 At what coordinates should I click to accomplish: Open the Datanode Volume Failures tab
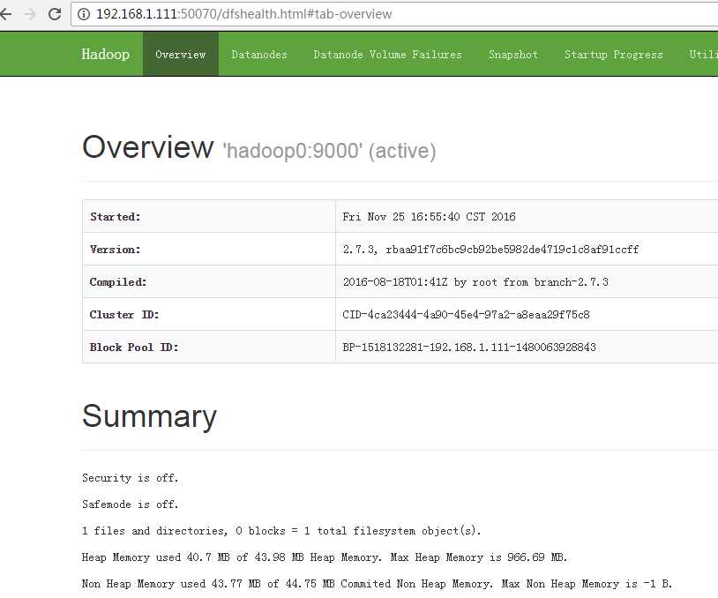[387, 55]
